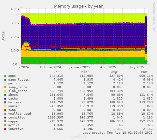Click committed current value 1020.59M

point(55,118)
